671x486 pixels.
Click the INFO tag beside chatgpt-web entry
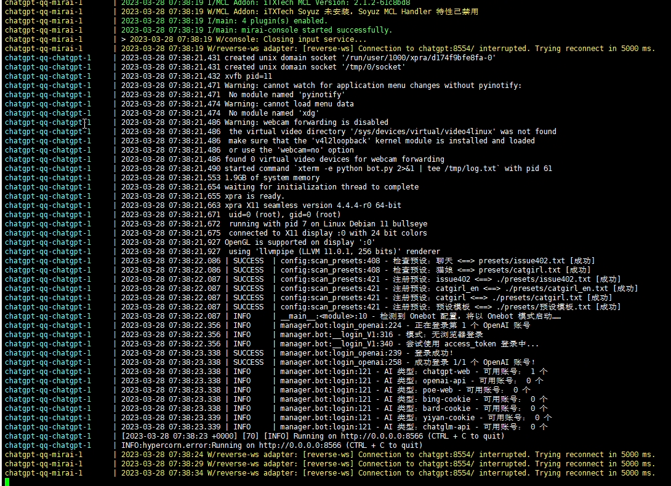[242, 371]
